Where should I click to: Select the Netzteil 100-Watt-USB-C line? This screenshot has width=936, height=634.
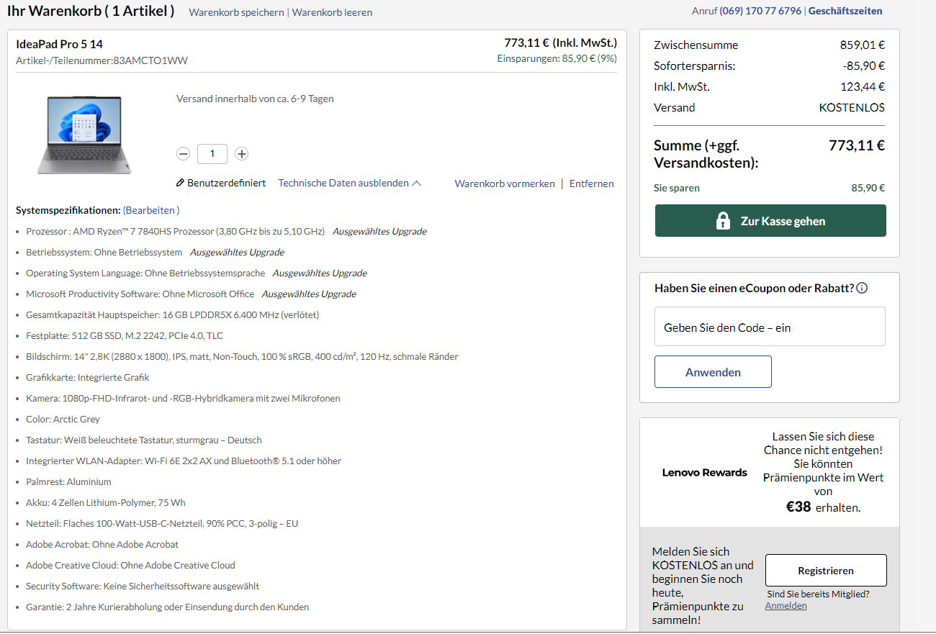(x=162, y=523)
